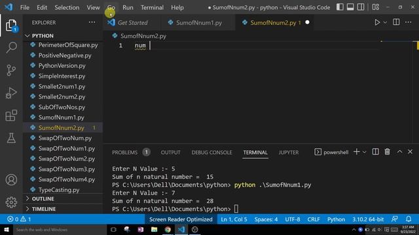The width and height of the screenshot is (419, 235).
Task: Click Screen Reader Optimized status item
Action: (181, 219)
